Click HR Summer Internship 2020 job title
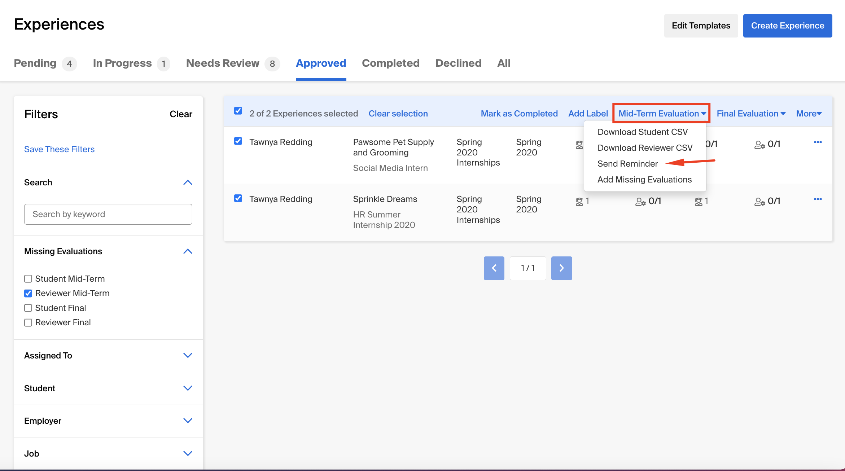This screenshot has height=471, width=845. (x=384, y=220)
